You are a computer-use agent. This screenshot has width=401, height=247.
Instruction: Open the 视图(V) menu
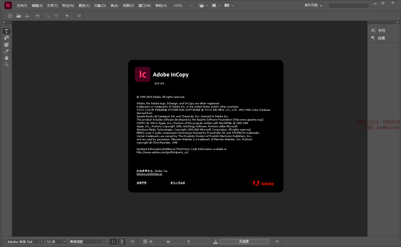(x=128, y=6)
